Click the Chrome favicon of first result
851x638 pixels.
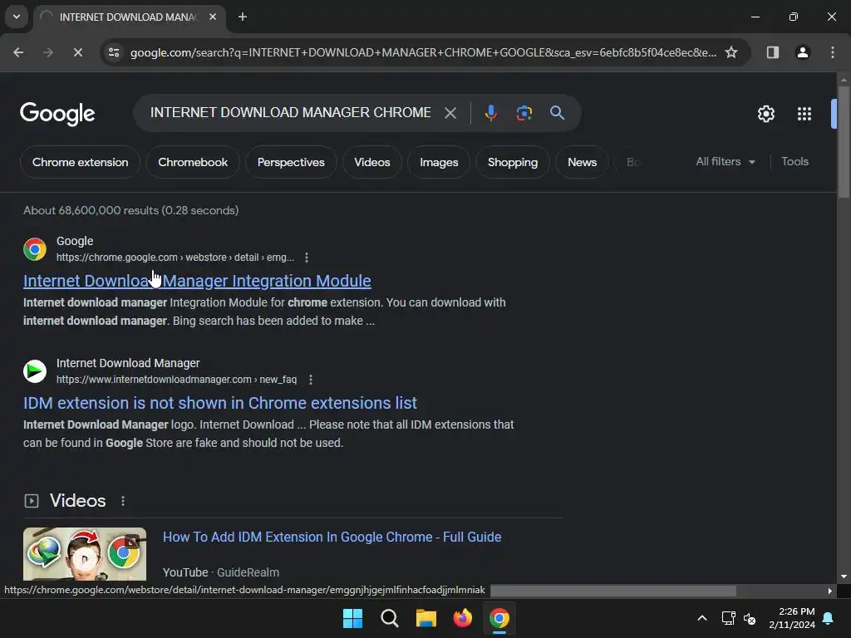tap(35, 249)
